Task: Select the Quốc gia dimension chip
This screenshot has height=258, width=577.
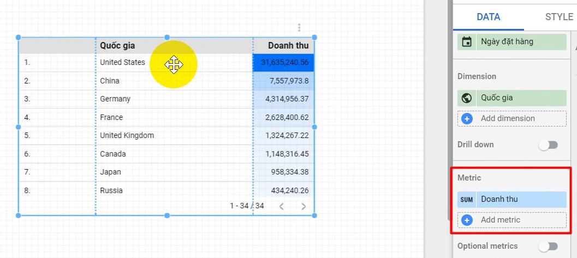Action: [x=512, y=98]
